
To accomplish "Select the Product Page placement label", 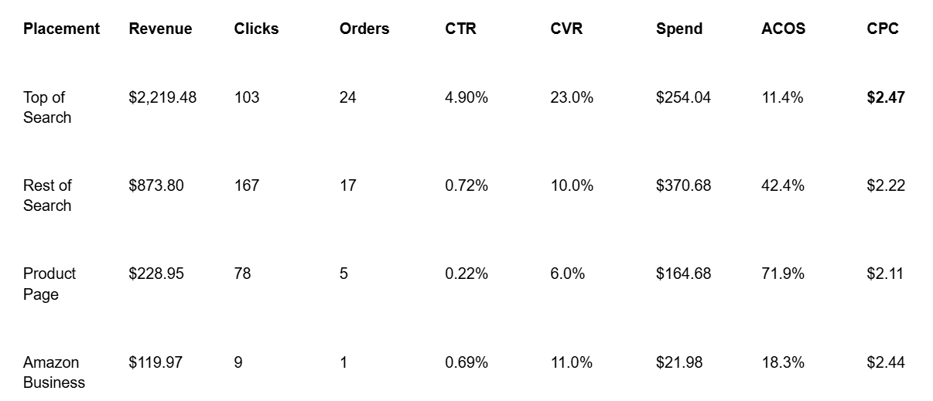I will 50,284.
